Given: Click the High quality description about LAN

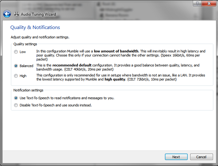Looking at the screenshot, I should point(121,77).
